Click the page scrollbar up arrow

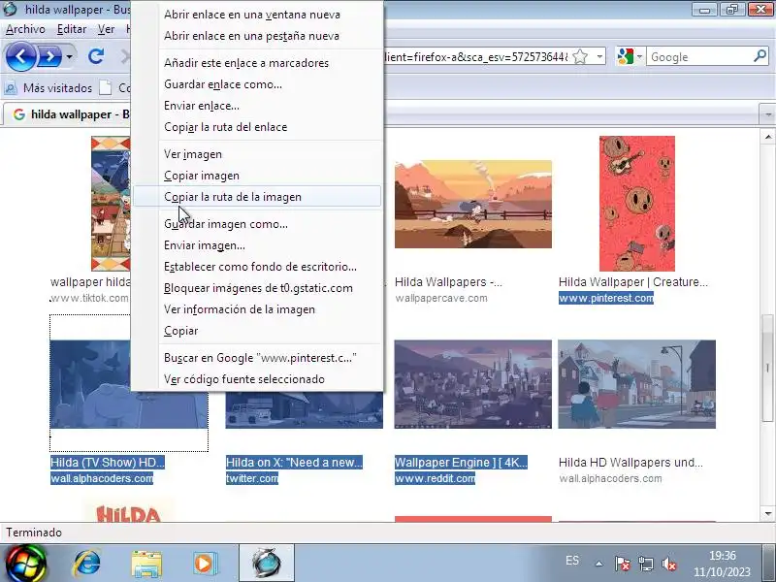(767, 137)
